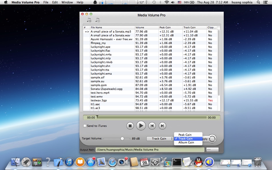This screenshot has height=170, width=272.
Task: Open System Preferences from the Dock
Action: point(155,162)
